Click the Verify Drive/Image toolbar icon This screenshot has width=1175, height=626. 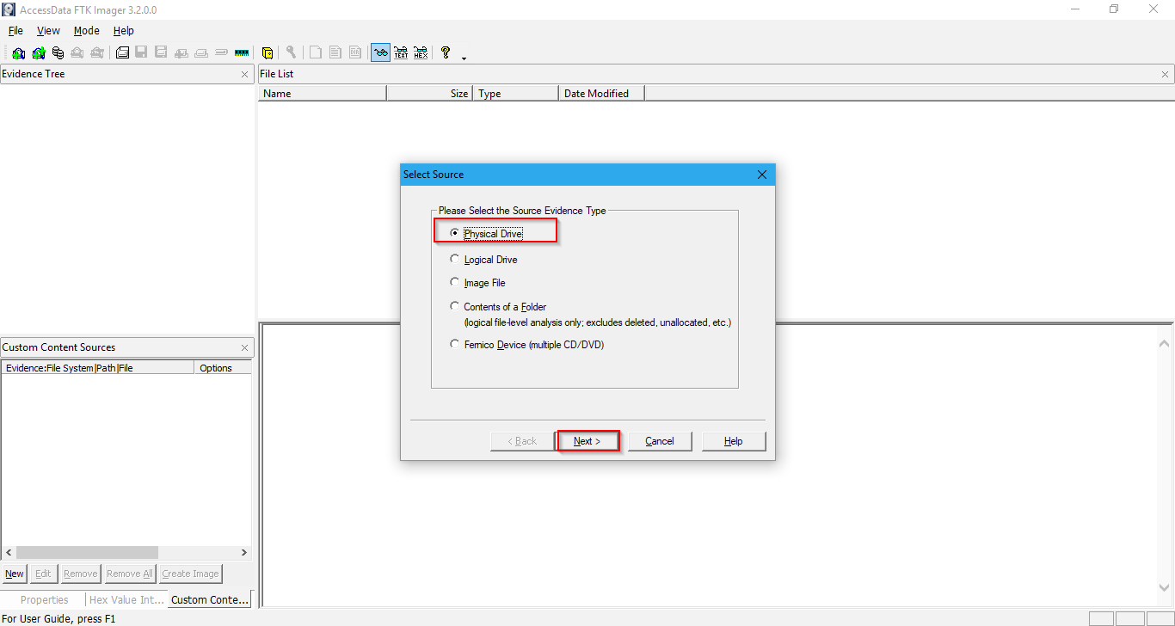[221, 52]
